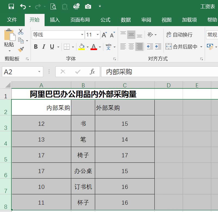The width and height of the screenshot is (218, 212).
Task: Click the Align Left icon
Action: [x=123, y=47]
